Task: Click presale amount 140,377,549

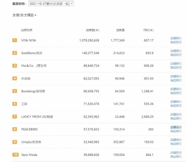Action: pos(90,53)
